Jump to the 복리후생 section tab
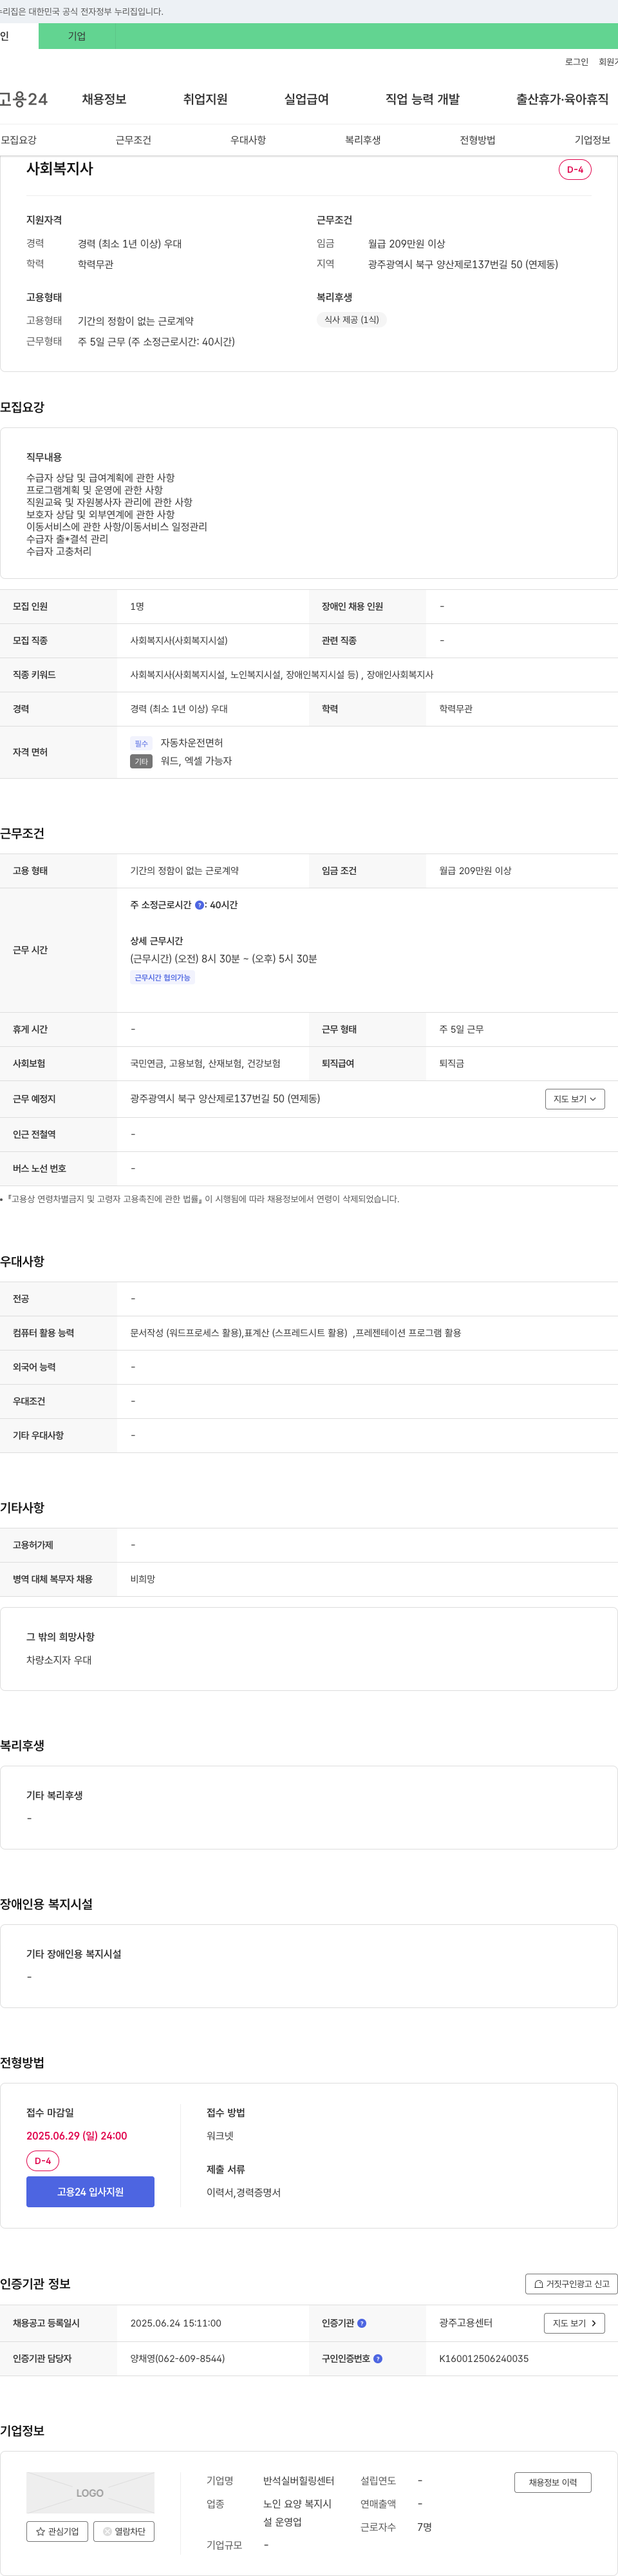618x2576 pixels. 362,140
